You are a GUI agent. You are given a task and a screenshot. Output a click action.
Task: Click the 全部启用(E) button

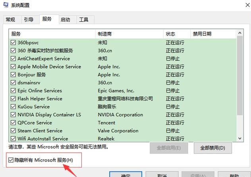click(169, 148)
